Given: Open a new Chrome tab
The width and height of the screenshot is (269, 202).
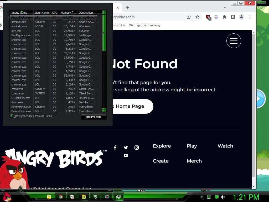Looking at the screenshot, I should tap(128, 8).
